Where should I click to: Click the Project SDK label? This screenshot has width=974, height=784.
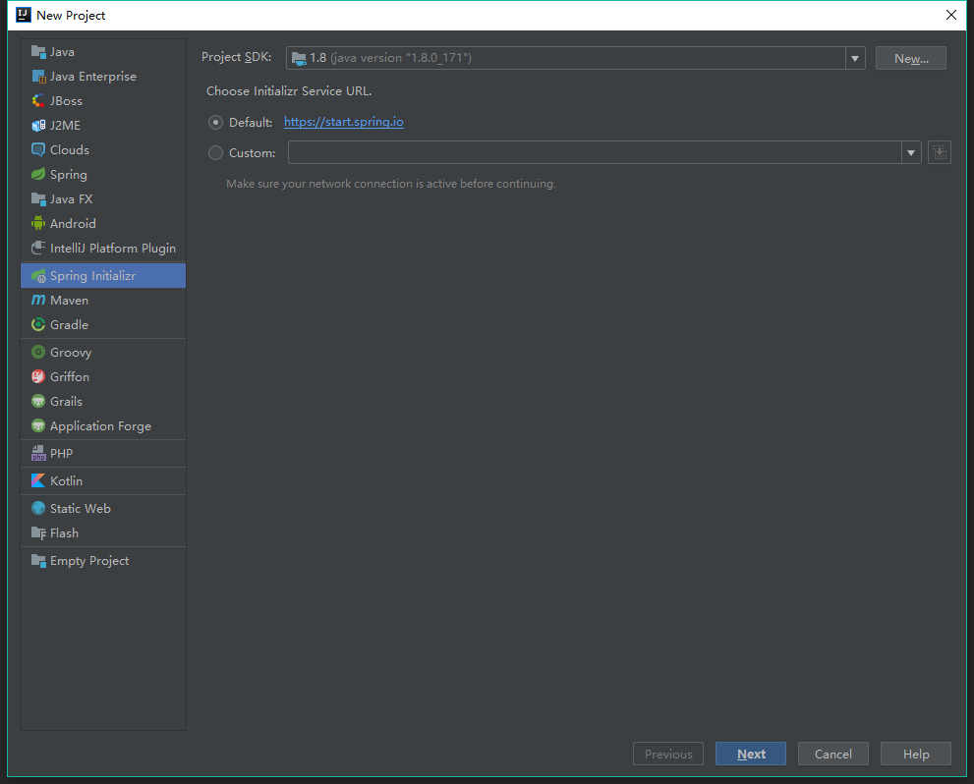236,56
